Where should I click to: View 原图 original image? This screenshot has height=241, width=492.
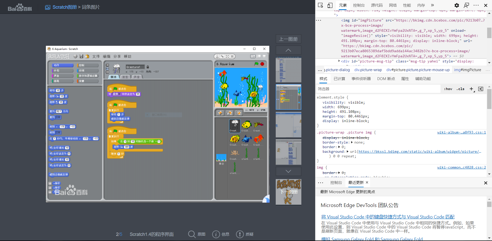[197, 234]
